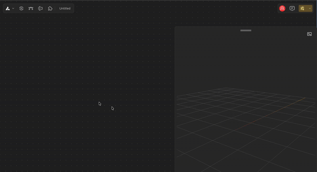
Task: Open the puzzle piece plugins icon
Action: point(50,8)
